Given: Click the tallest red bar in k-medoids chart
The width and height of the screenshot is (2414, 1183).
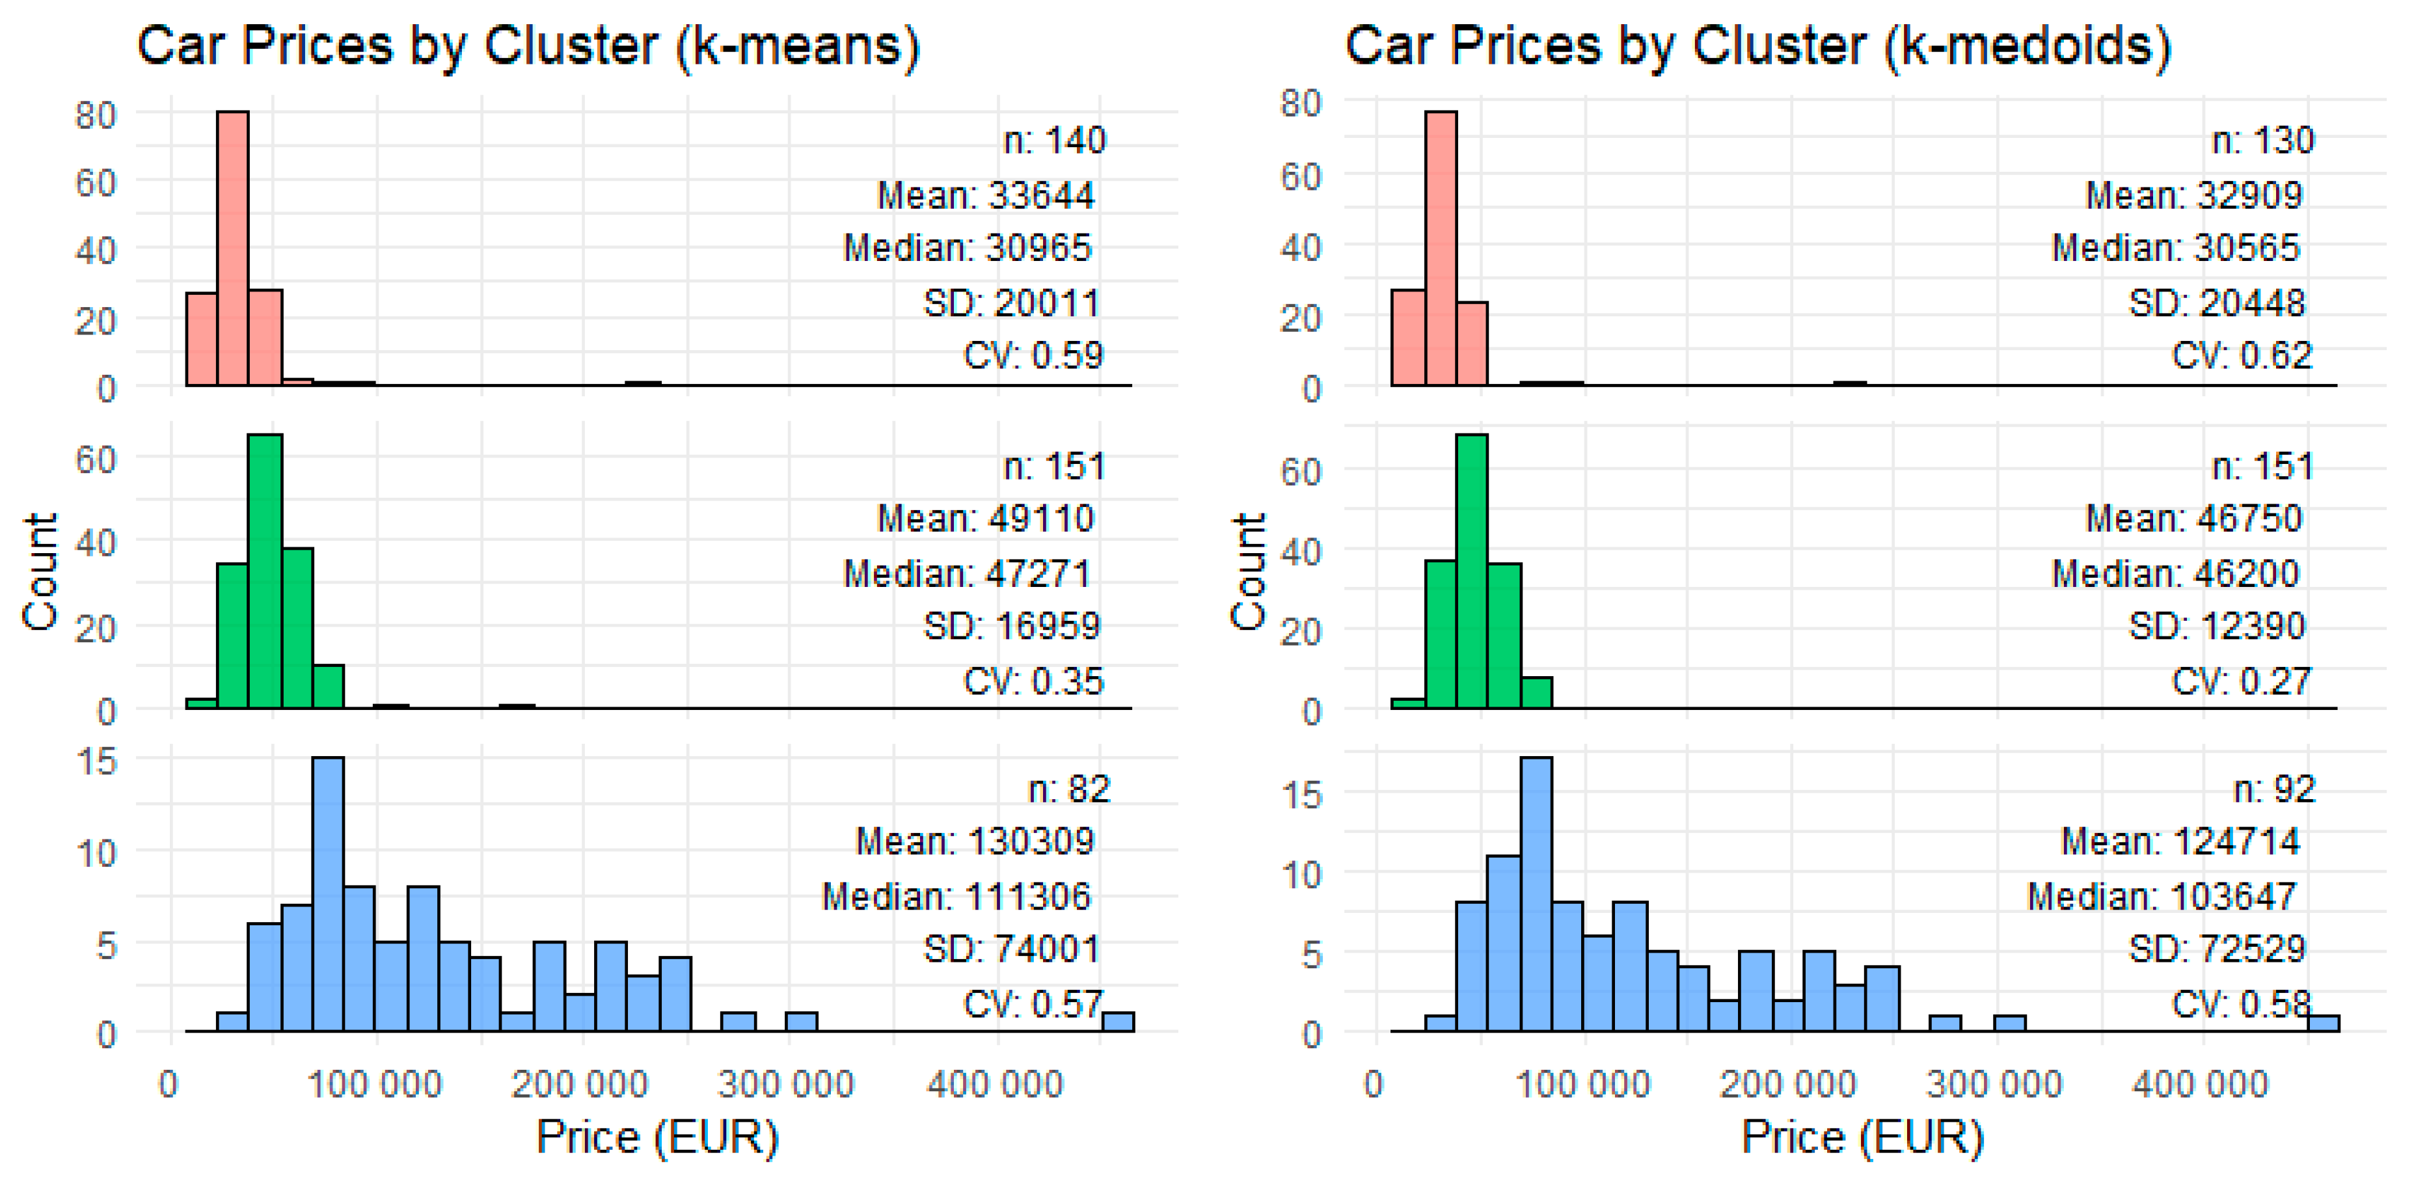Looking at the screenshot, I should pos(1441,249).
